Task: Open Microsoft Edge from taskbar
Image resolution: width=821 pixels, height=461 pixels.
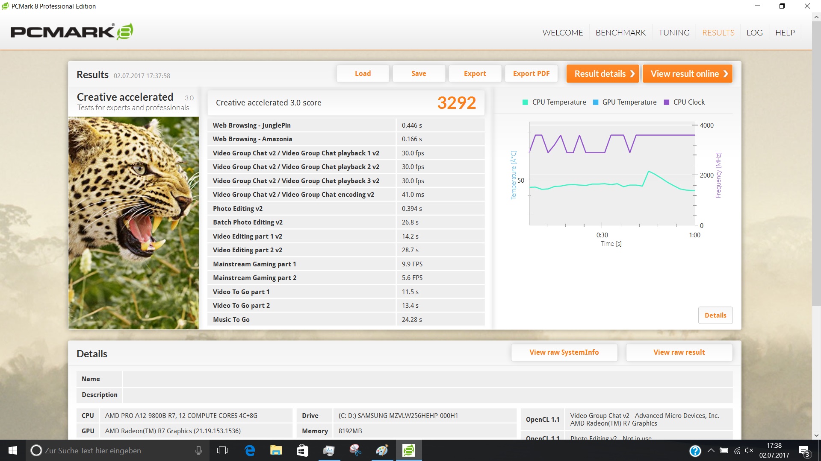Action: (250, 450)
